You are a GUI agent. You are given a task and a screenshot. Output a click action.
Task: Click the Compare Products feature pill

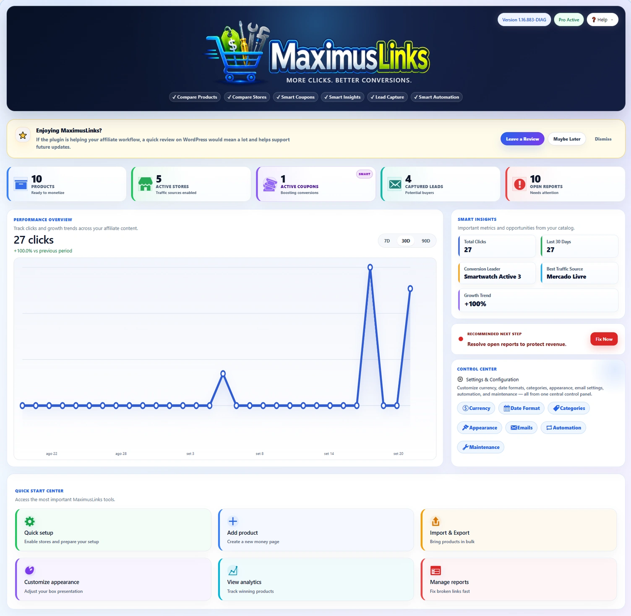tap(195, 97)
